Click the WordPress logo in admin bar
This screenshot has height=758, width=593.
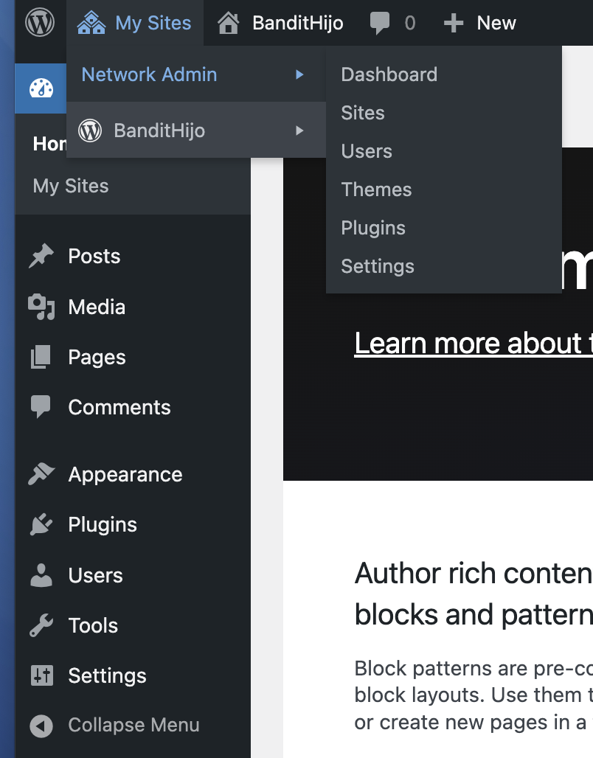click(40, 23)
